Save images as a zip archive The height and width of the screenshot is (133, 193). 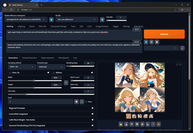click(132, 124)
